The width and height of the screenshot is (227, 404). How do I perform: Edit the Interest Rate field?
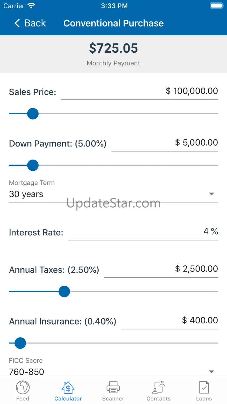[x=143, y=232]
